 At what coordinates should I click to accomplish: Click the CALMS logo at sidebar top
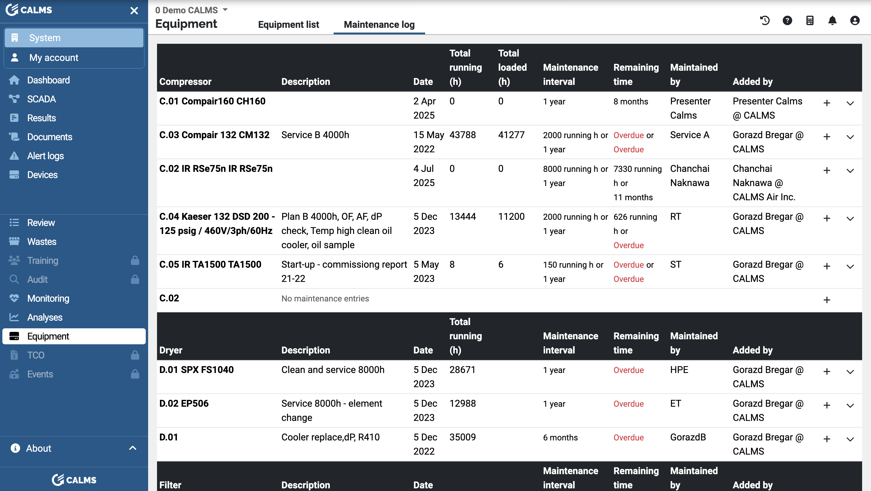(x=29, y=9)
